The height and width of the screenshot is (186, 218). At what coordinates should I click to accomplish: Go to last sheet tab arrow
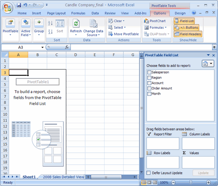pyautogui.click(x=17, y=177)
